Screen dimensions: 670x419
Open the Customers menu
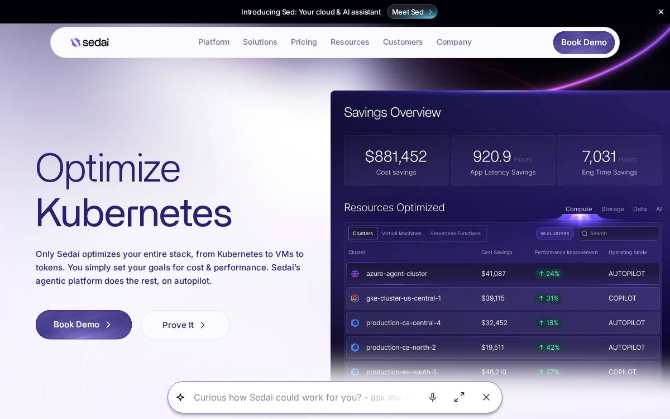[403, 42]
